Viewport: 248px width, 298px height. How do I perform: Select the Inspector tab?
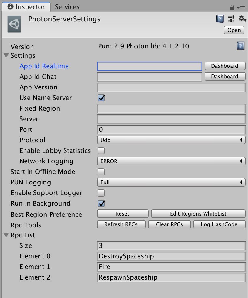26,7
